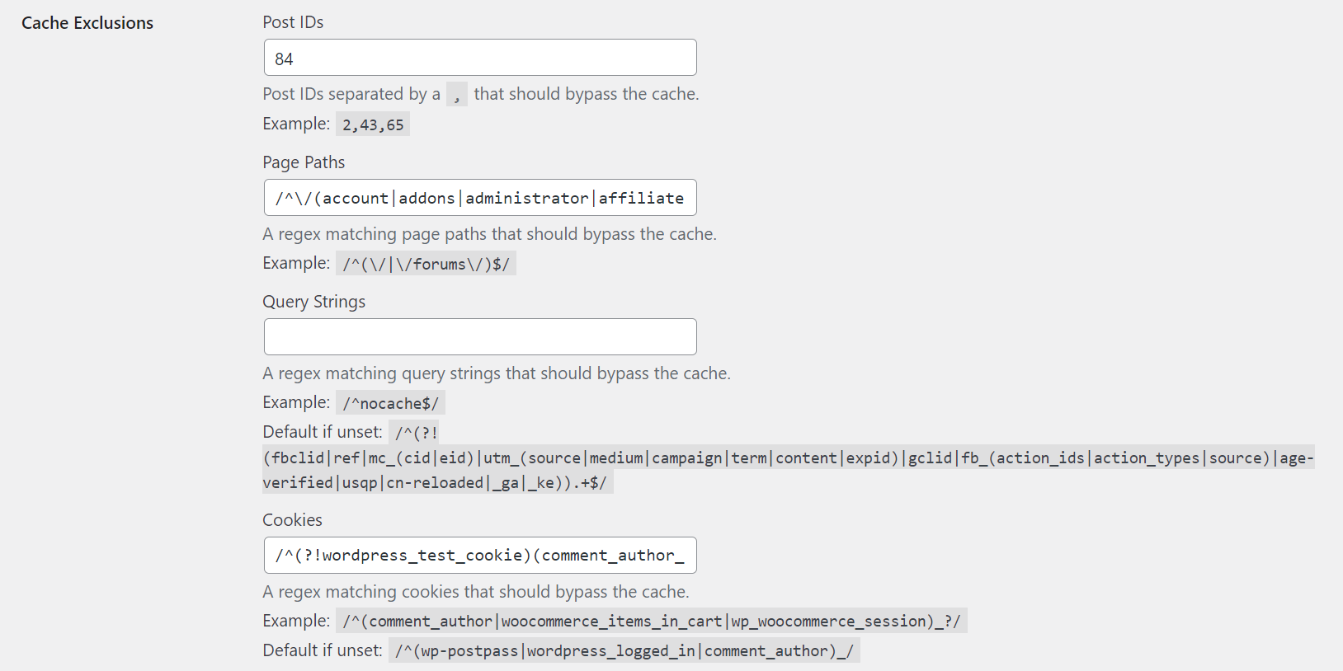Click the Post IDs input field
This screenshot has width=1343, height=671.
pos(480,59)
